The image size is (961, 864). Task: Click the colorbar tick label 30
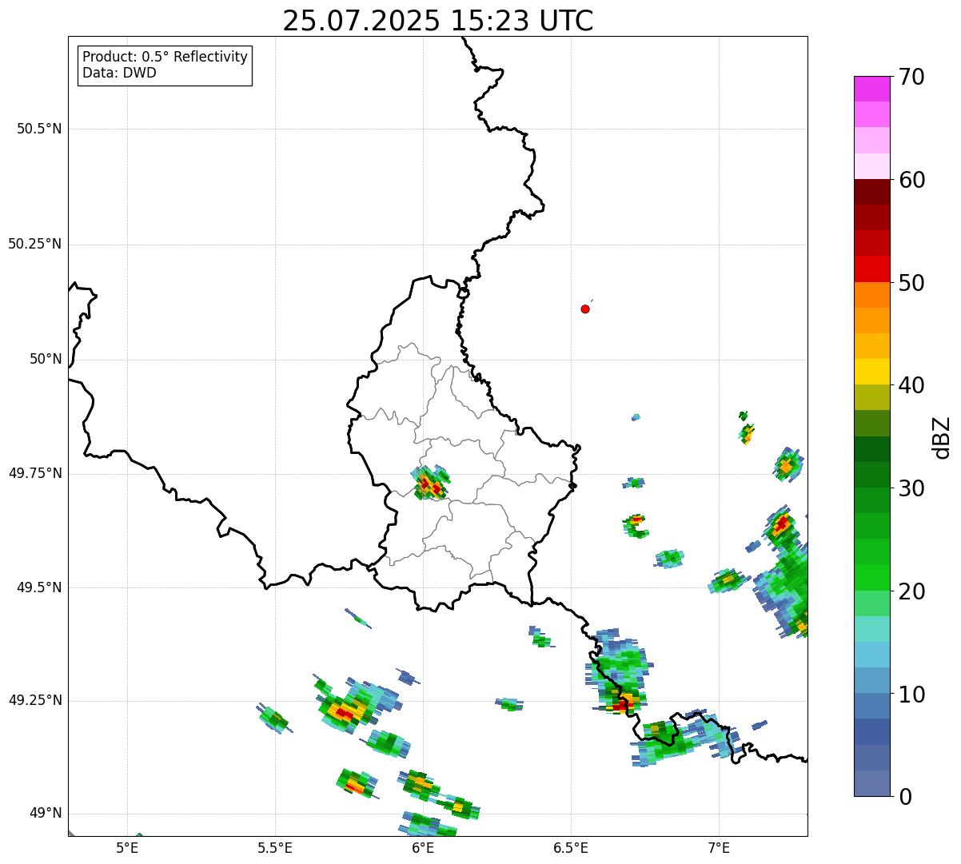912,488
